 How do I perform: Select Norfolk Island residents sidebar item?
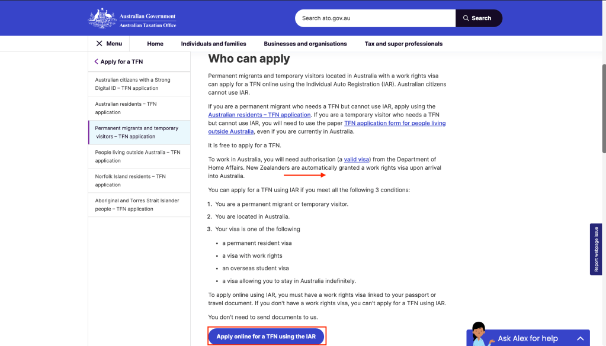pyautogui.click(x=130, y=180)
